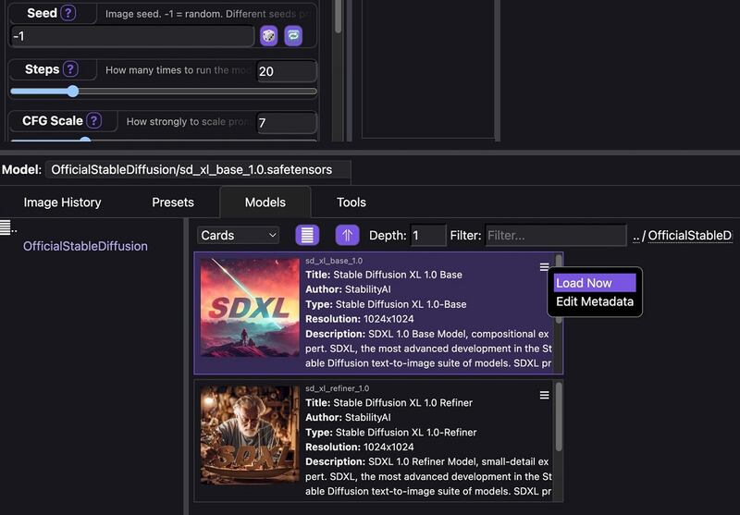This screenshot has width=740, height=515.
Task: Open the hamburger menu on sd_xl_refiner_1.0 card
Action: click(x=545, y=396)
